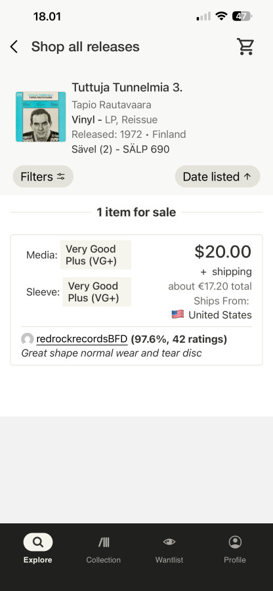Open the Filters options
The image size is (273, 591).
(x=43, y=177)
